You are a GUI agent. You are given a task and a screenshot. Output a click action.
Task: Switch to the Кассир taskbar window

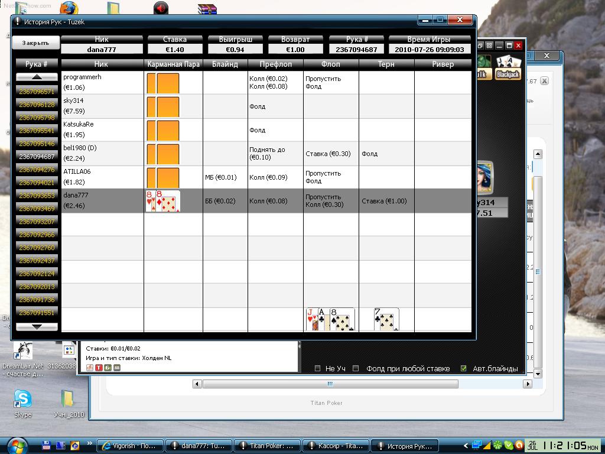click(x=336, y=446)
